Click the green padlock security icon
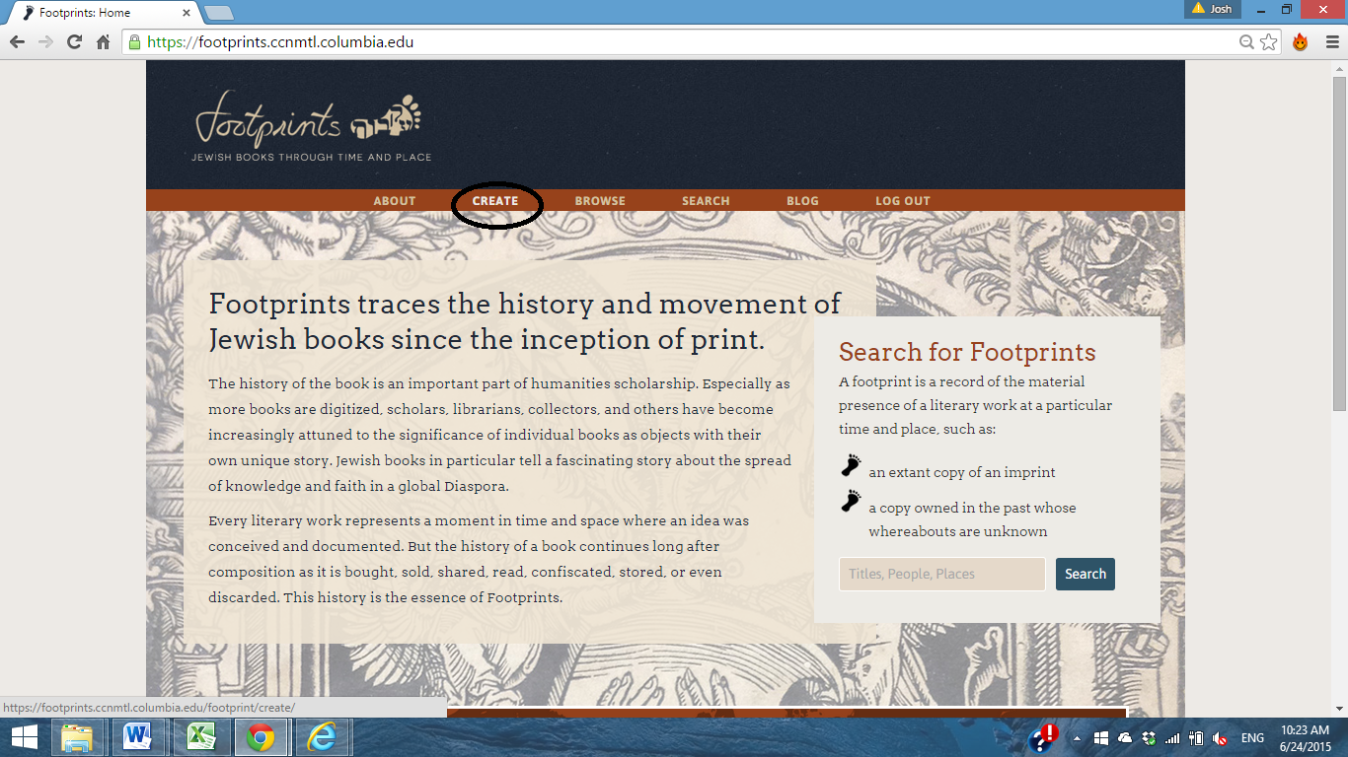The width and height of the screenshot is (1348, 757). (x=134, y=42)
